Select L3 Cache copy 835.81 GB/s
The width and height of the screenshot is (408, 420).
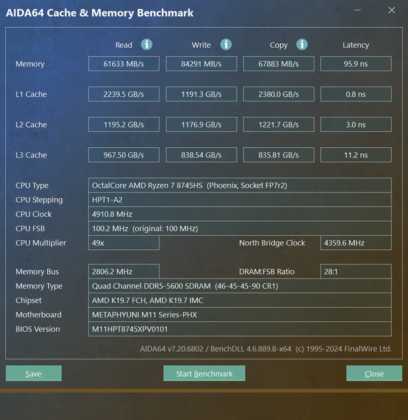coord(279,155)
